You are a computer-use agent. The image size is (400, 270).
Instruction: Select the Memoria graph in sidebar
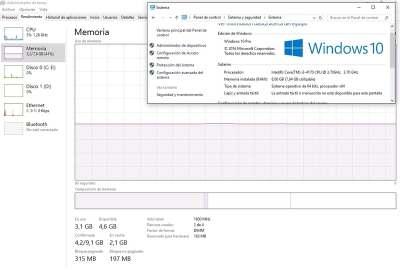[x=14, y=52]
